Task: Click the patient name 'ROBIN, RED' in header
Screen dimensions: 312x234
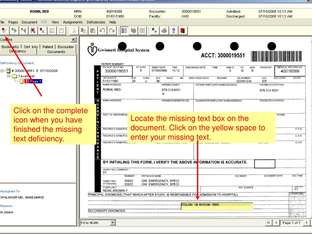Action: 39,12
